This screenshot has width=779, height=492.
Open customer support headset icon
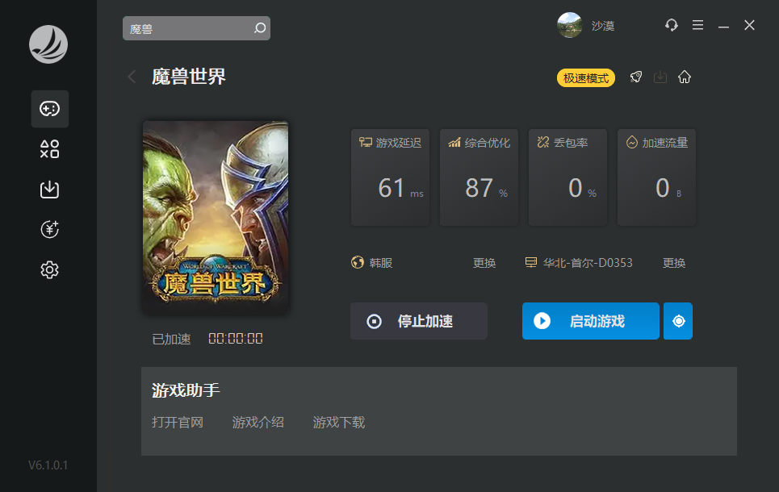click(x=672, y=25)
